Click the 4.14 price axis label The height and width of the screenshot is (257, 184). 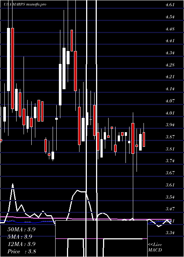click(170, 89)
